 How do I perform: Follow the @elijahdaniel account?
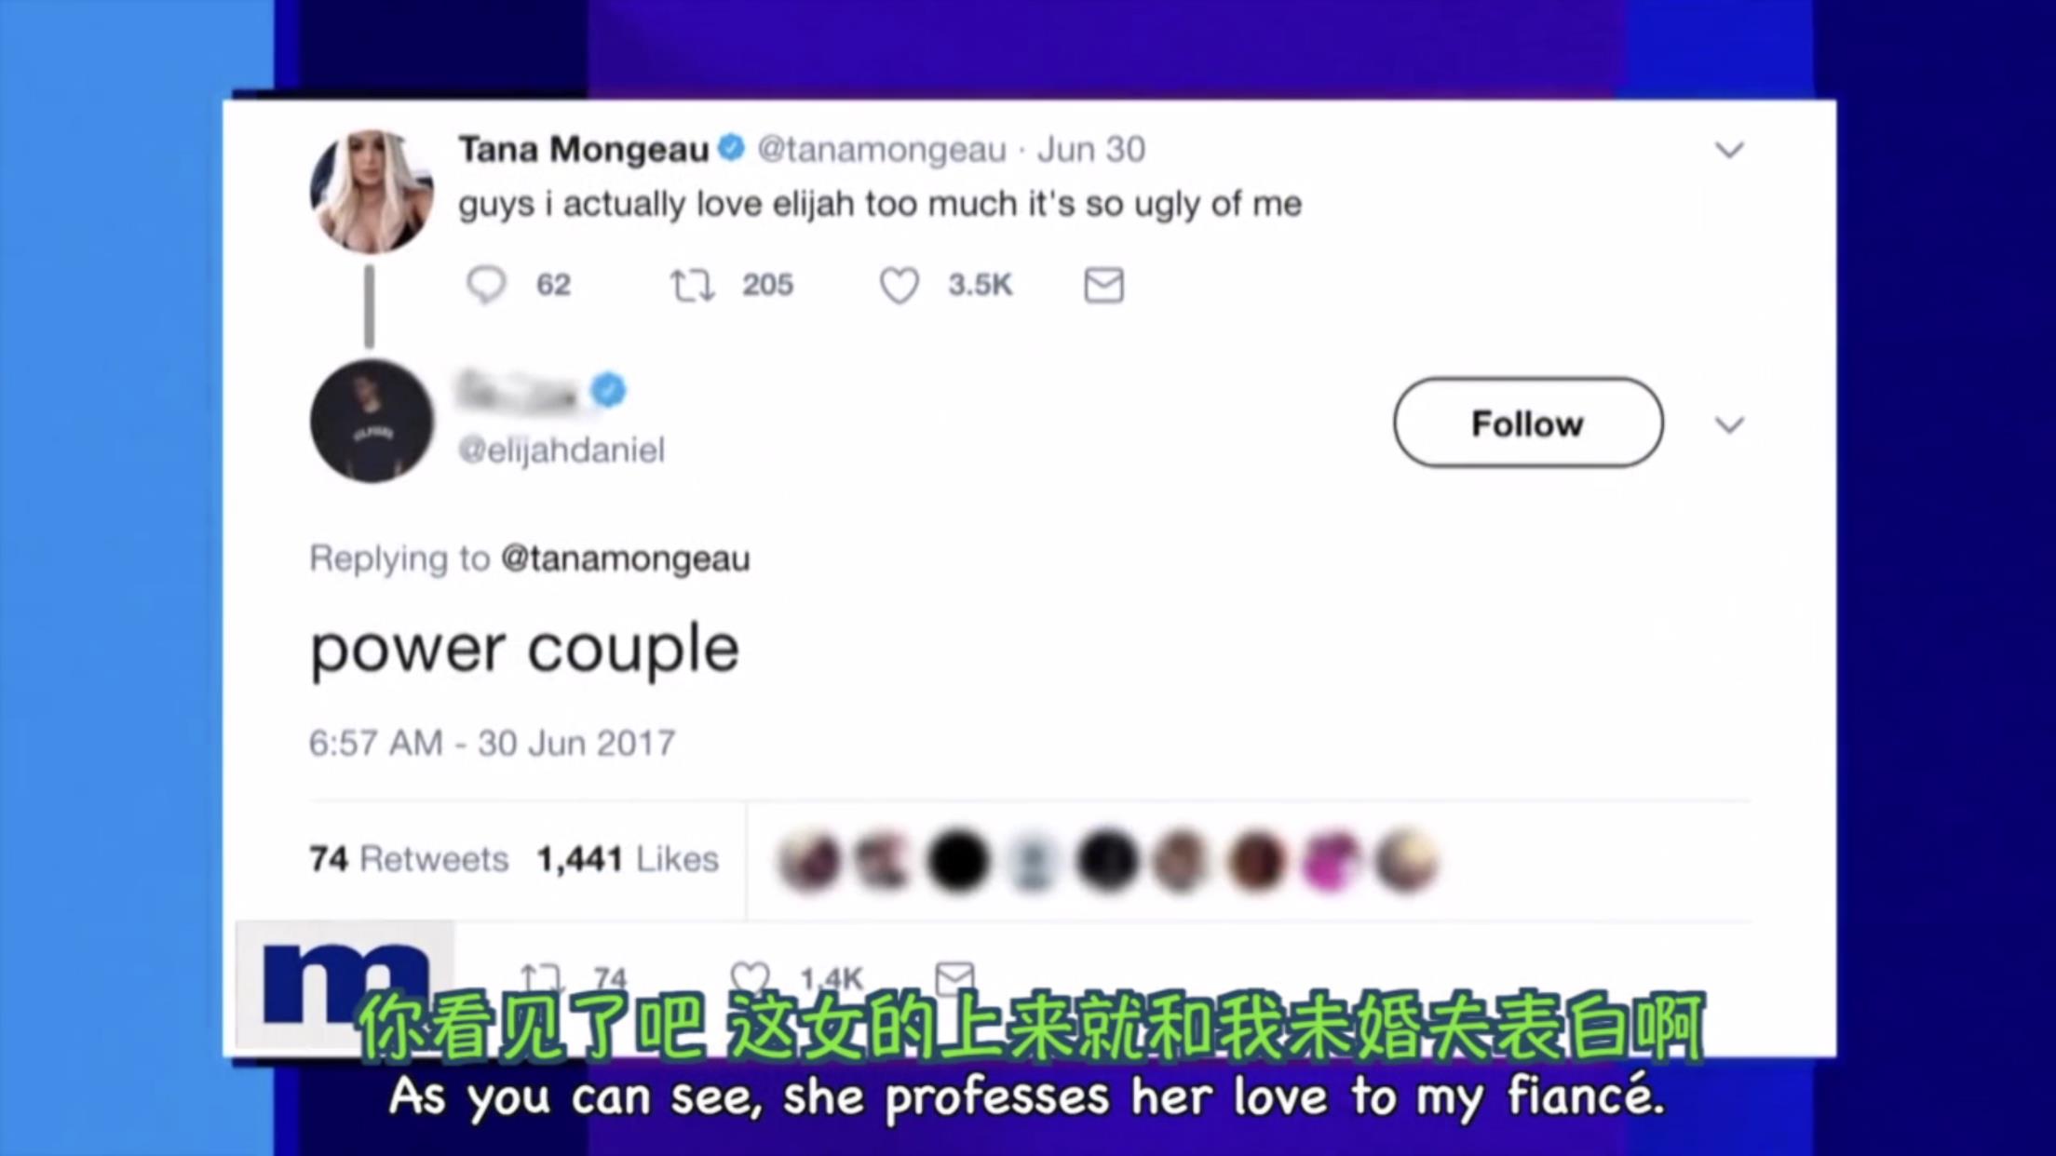click(1528, 423)
